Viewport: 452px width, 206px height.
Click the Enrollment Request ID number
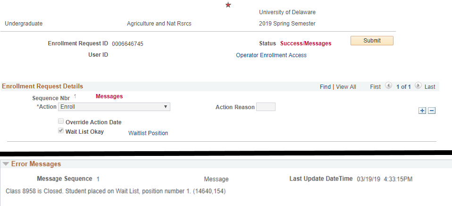127,44
